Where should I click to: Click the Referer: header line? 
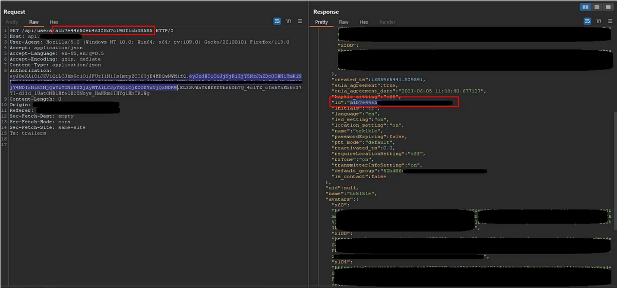64,110
